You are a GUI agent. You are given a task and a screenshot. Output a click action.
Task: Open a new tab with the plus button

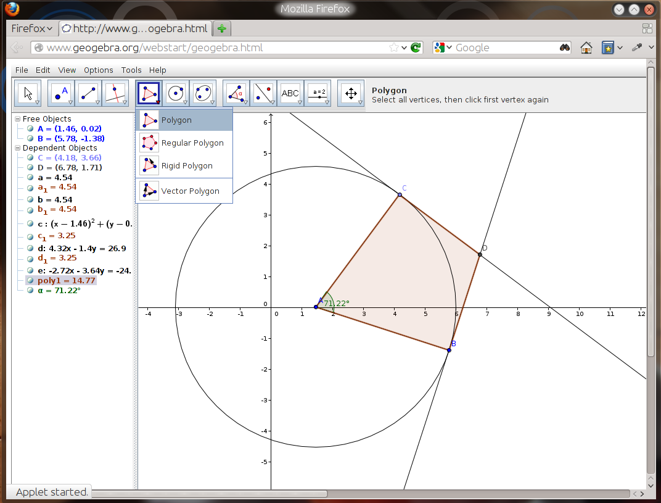point(222,28)
